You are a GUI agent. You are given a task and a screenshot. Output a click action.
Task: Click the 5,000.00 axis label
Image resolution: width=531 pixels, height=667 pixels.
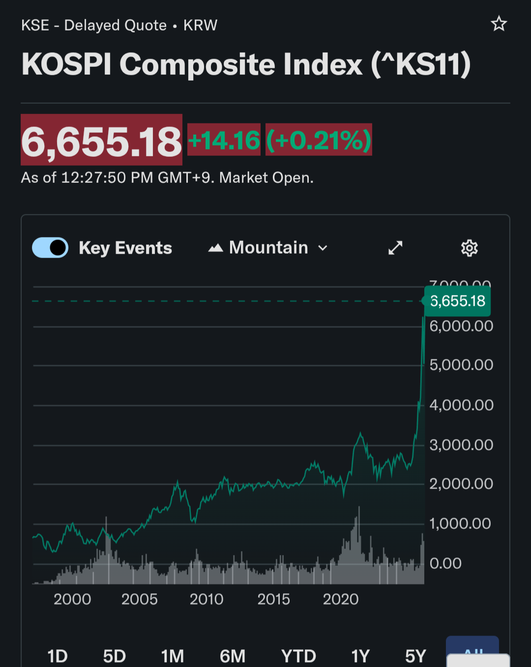[461, 365]
